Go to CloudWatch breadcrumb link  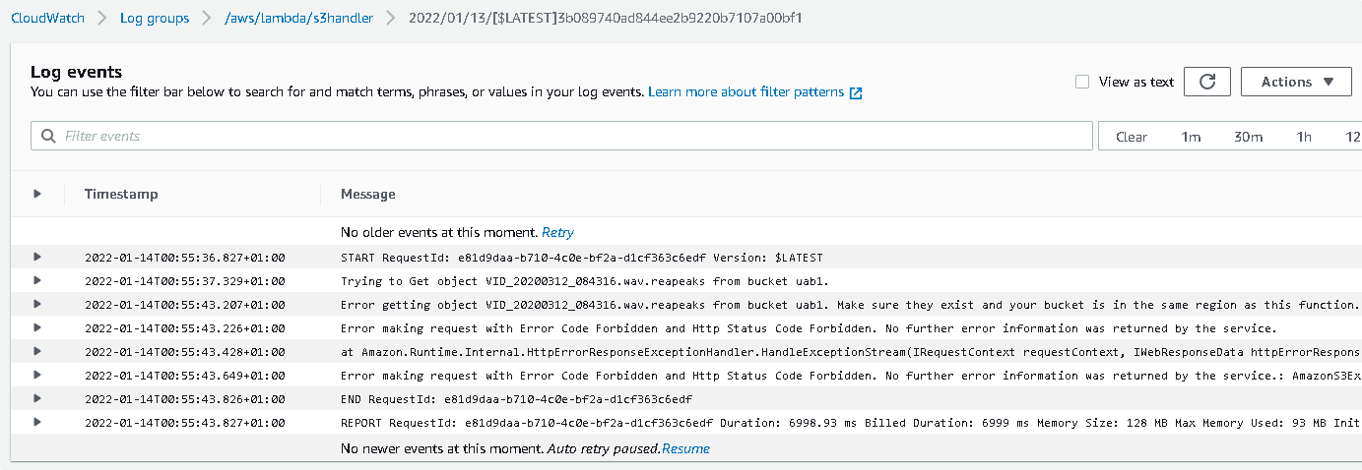click(x=47, y=18)
